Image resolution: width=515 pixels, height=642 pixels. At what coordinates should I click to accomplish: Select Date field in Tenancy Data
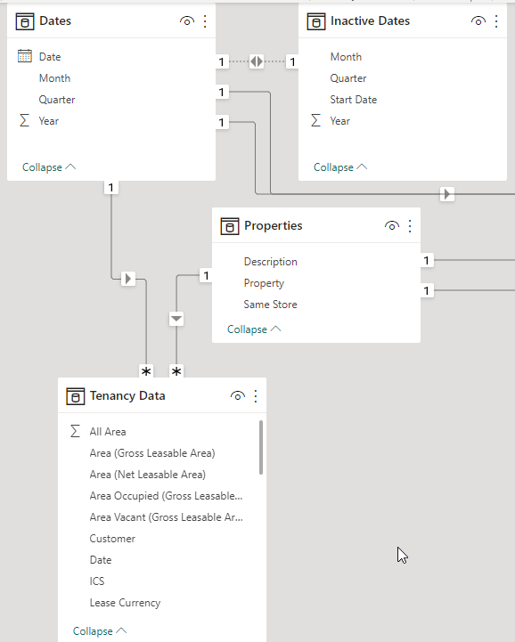(x=101, y=560)
